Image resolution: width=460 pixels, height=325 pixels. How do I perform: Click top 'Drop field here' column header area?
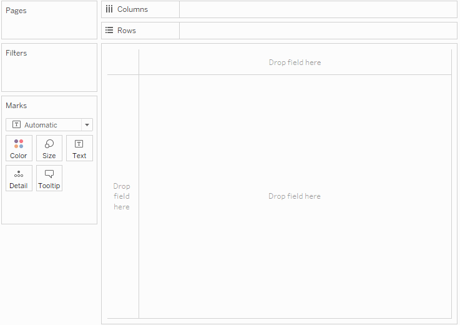click(295, 62)
